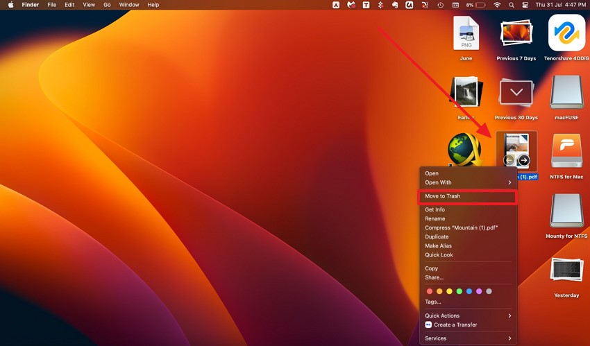Select the June PNG file icon

pyautogui.click(x=466, y=33)
